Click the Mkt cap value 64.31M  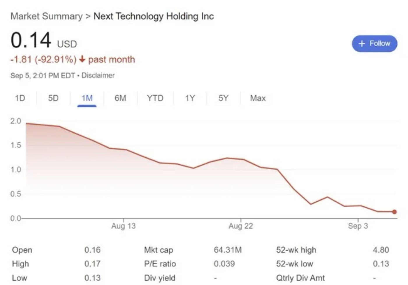[x=228, y=250]
